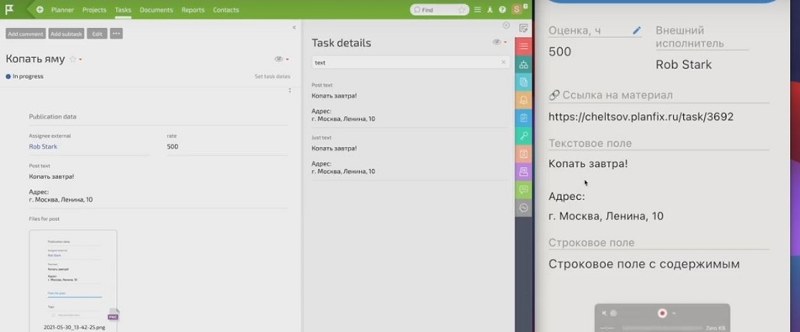800x332 pixels.
Task: Star the Копать яму task
Action: coord(72,59)
